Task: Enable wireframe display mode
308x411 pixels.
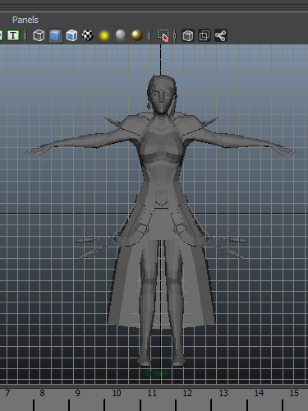Action: [39, 35]
